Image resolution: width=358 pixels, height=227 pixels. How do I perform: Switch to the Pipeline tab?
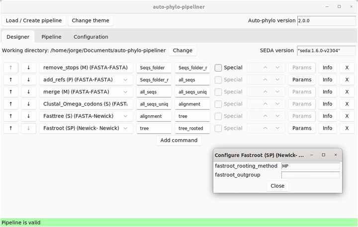(51, 37)
